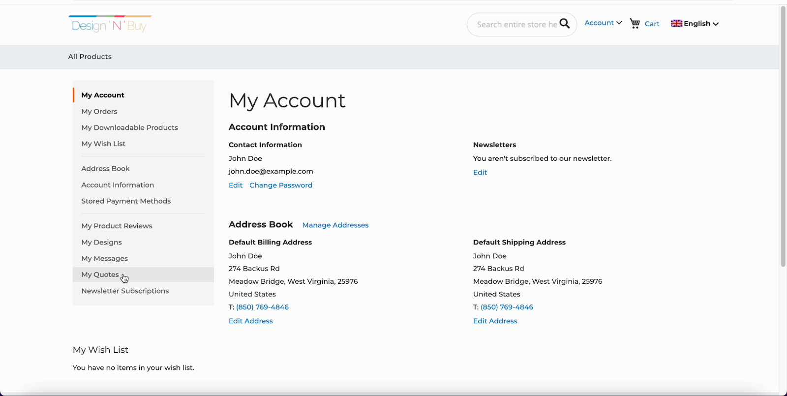The image size is (787, 396).
Task: Open All Products navigation menu
Action: point(90,57)
